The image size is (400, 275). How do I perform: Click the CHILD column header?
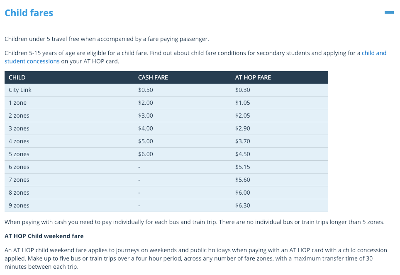pos(17,77)
